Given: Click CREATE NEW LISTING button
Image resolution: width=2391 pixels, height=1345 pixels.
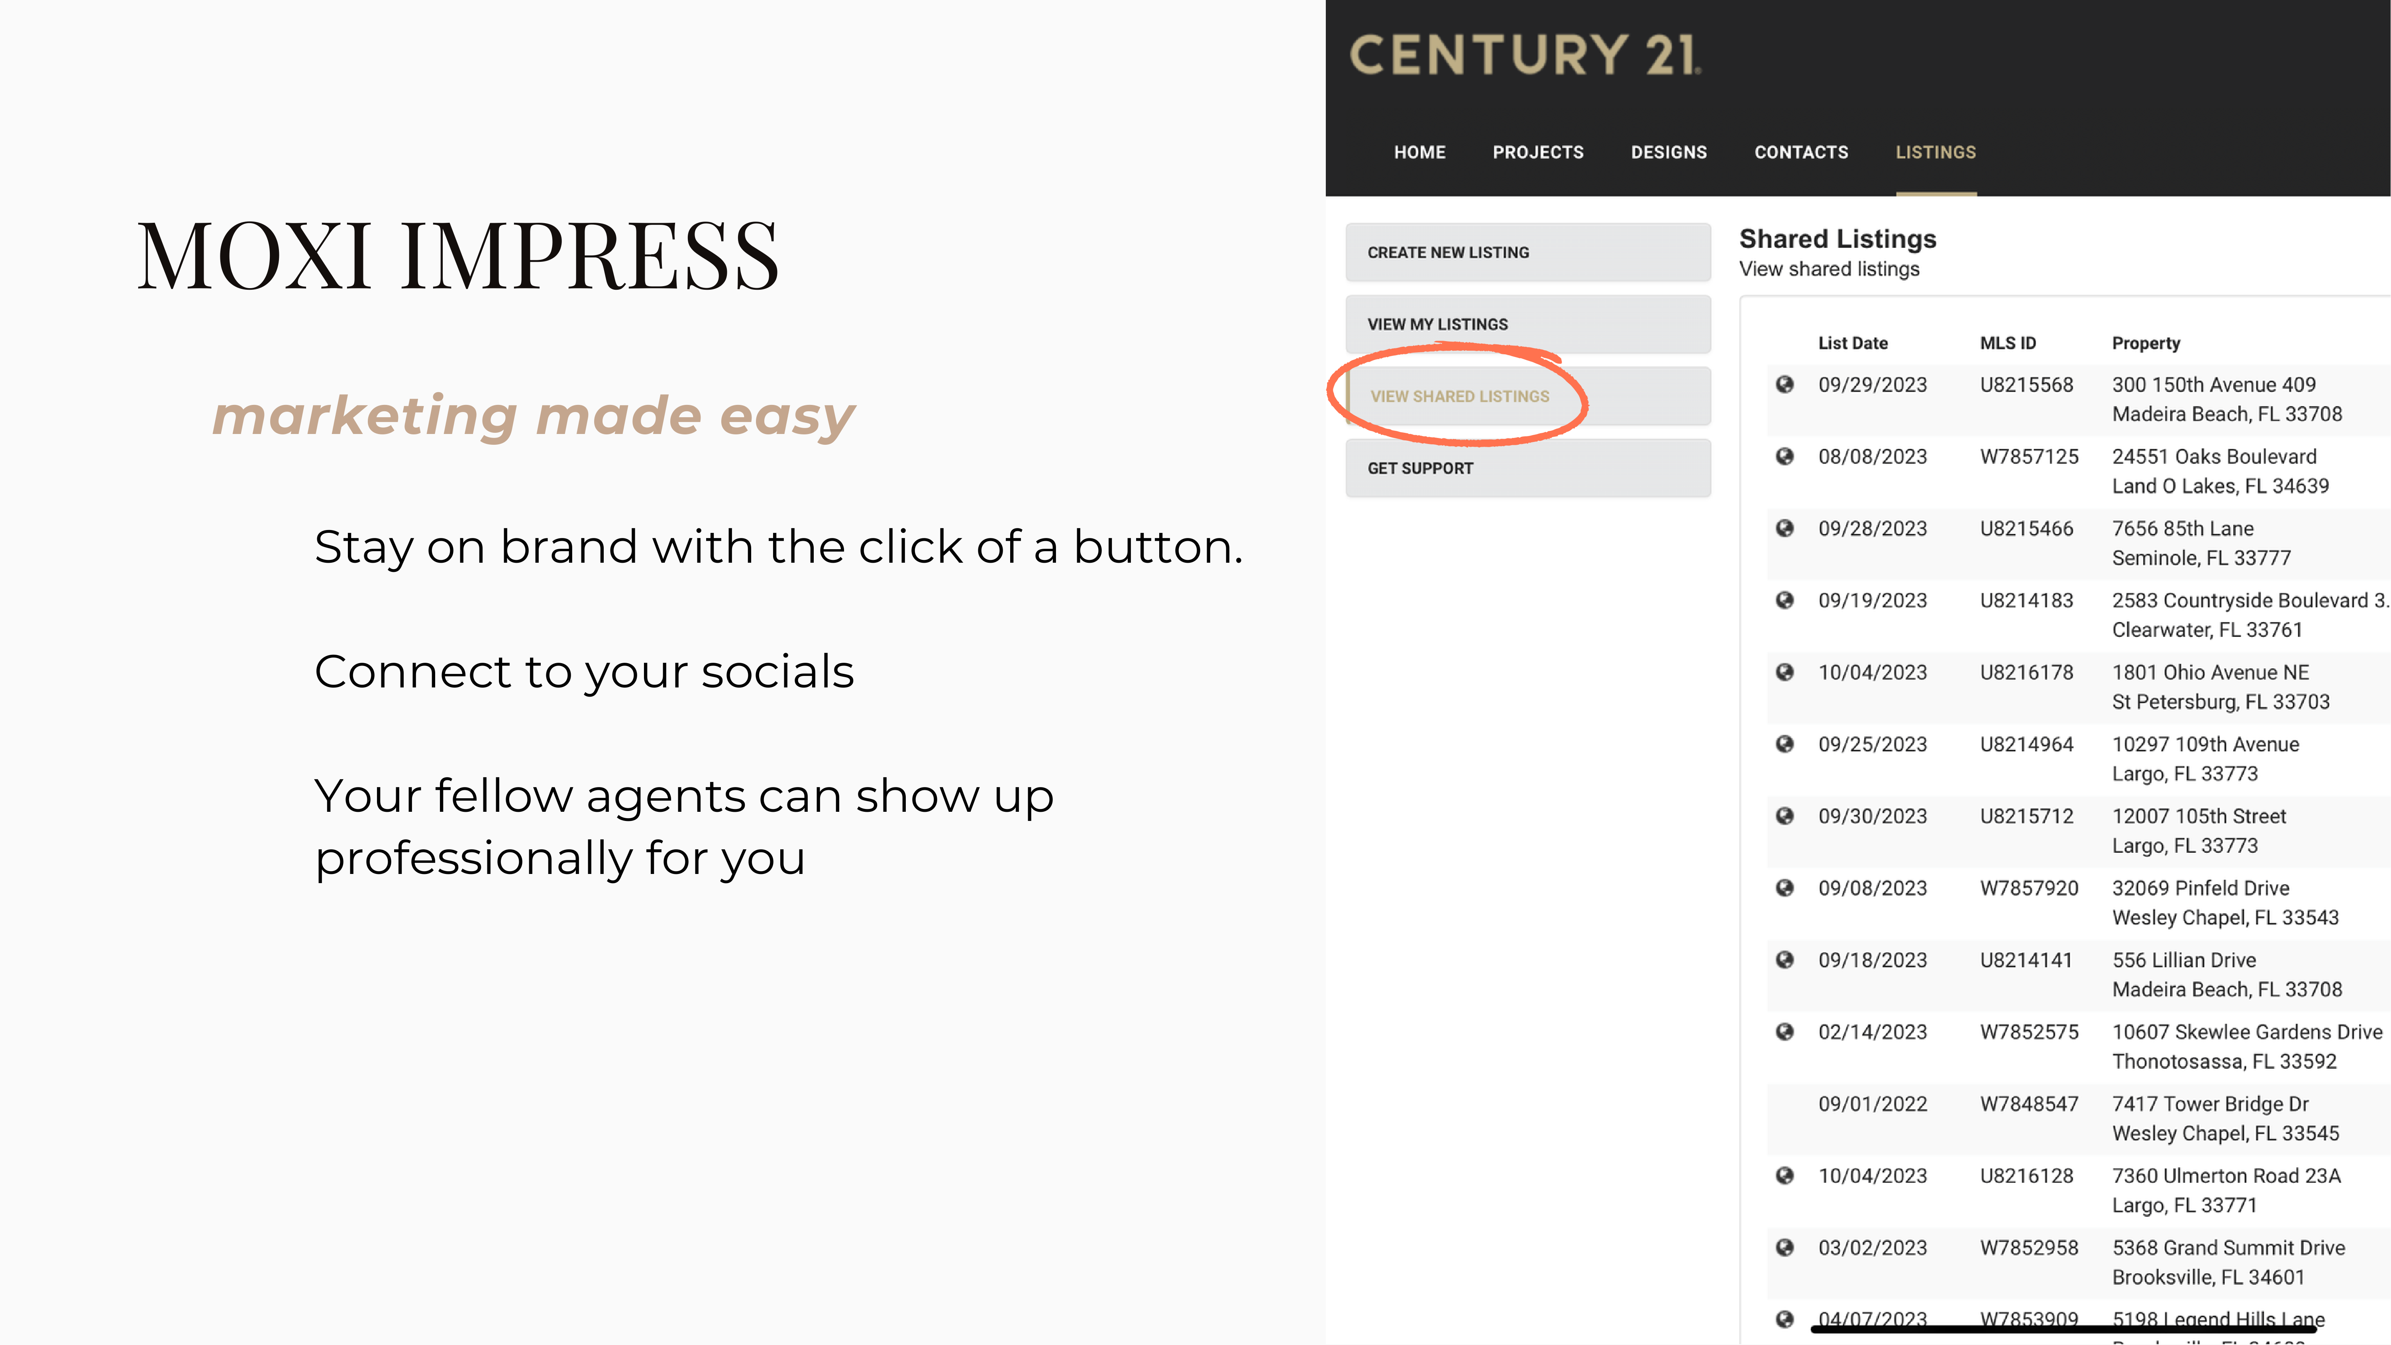Looking at the screenshot, I should 1527,251.
